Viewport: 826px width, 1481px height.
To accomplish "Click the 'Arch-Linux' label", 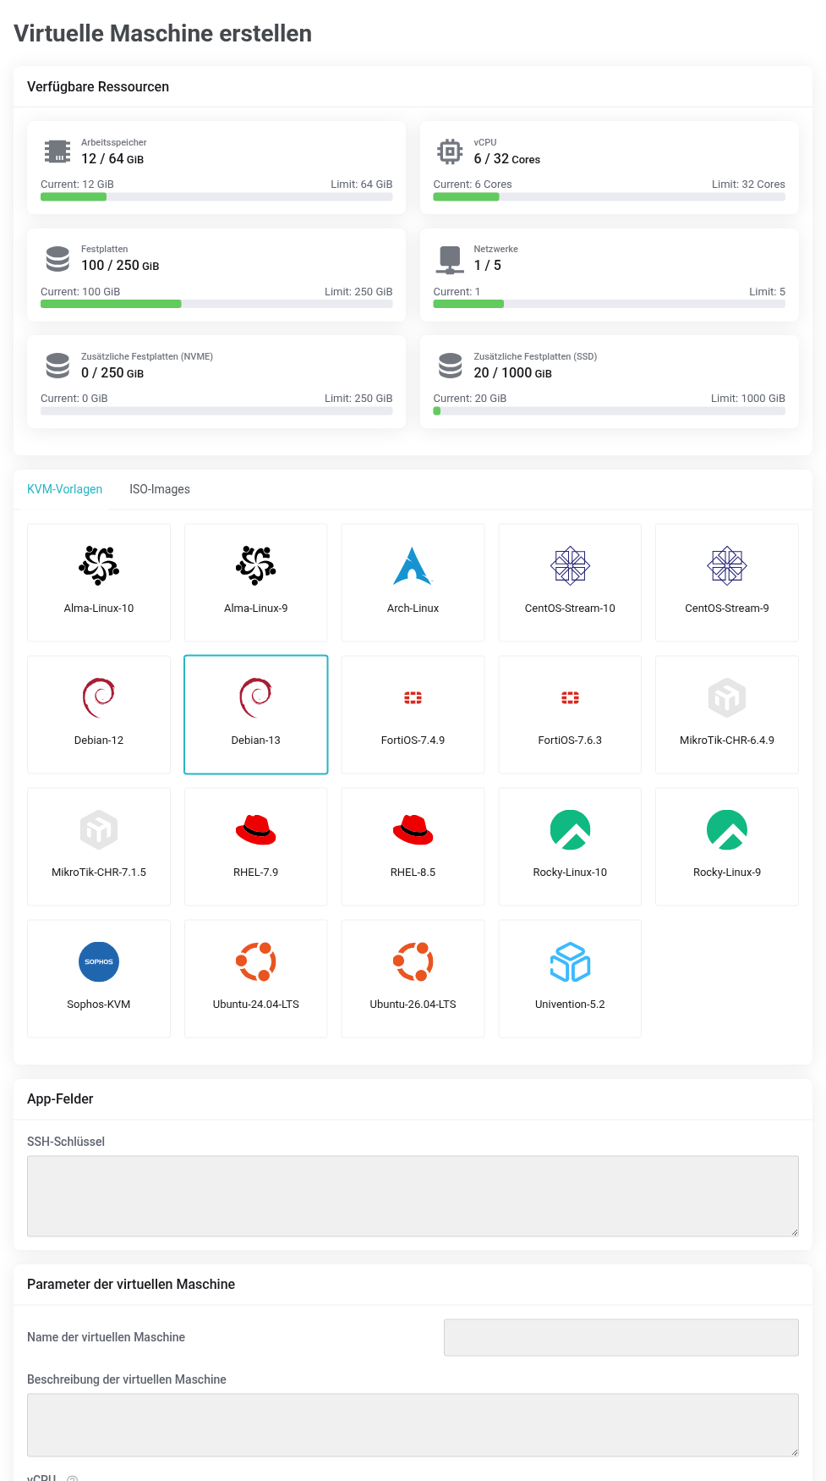I will pyautogui.click(x=413, y=608).
